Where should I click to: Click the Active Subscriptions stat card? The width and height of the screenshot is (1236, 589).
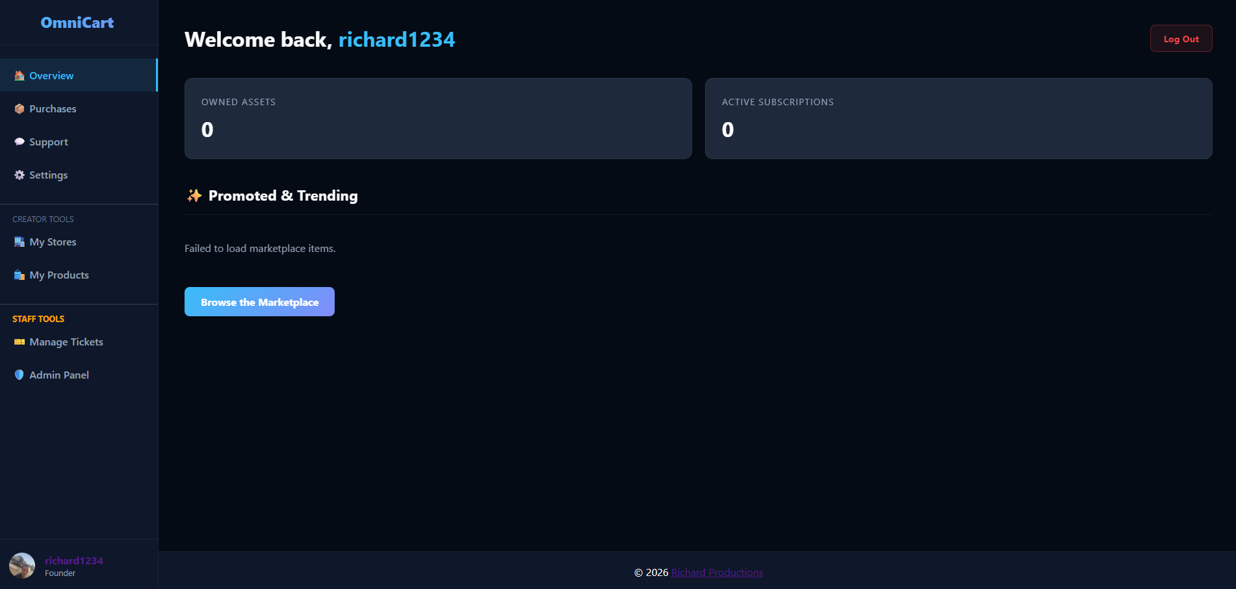[x=958, y=119]
